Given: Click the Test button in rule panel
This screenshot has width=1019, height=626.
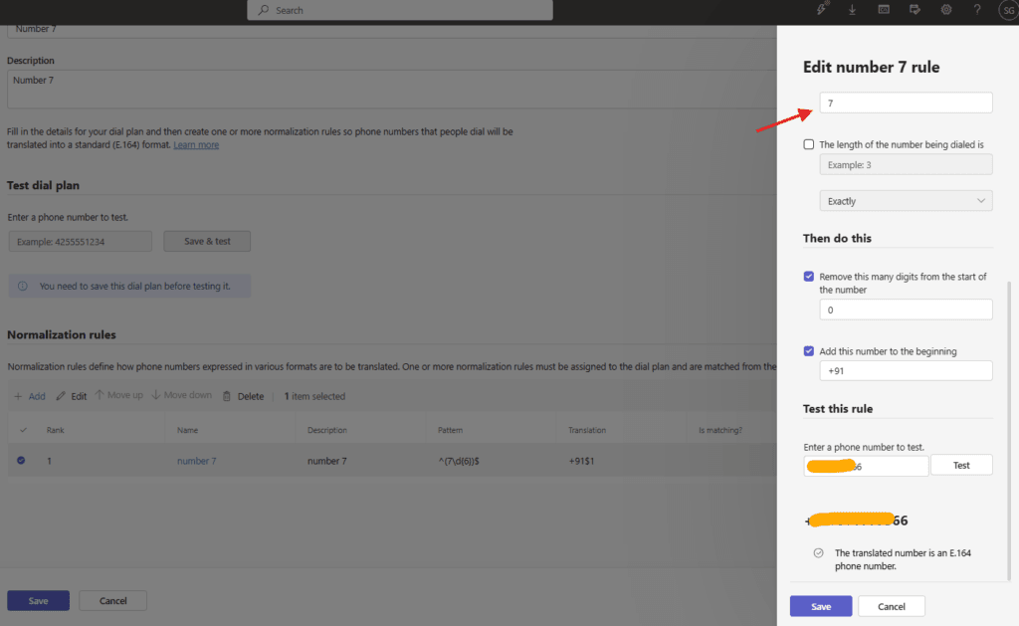Looking at the screenshot, I should pyautogui.click(x=960, y=466).
